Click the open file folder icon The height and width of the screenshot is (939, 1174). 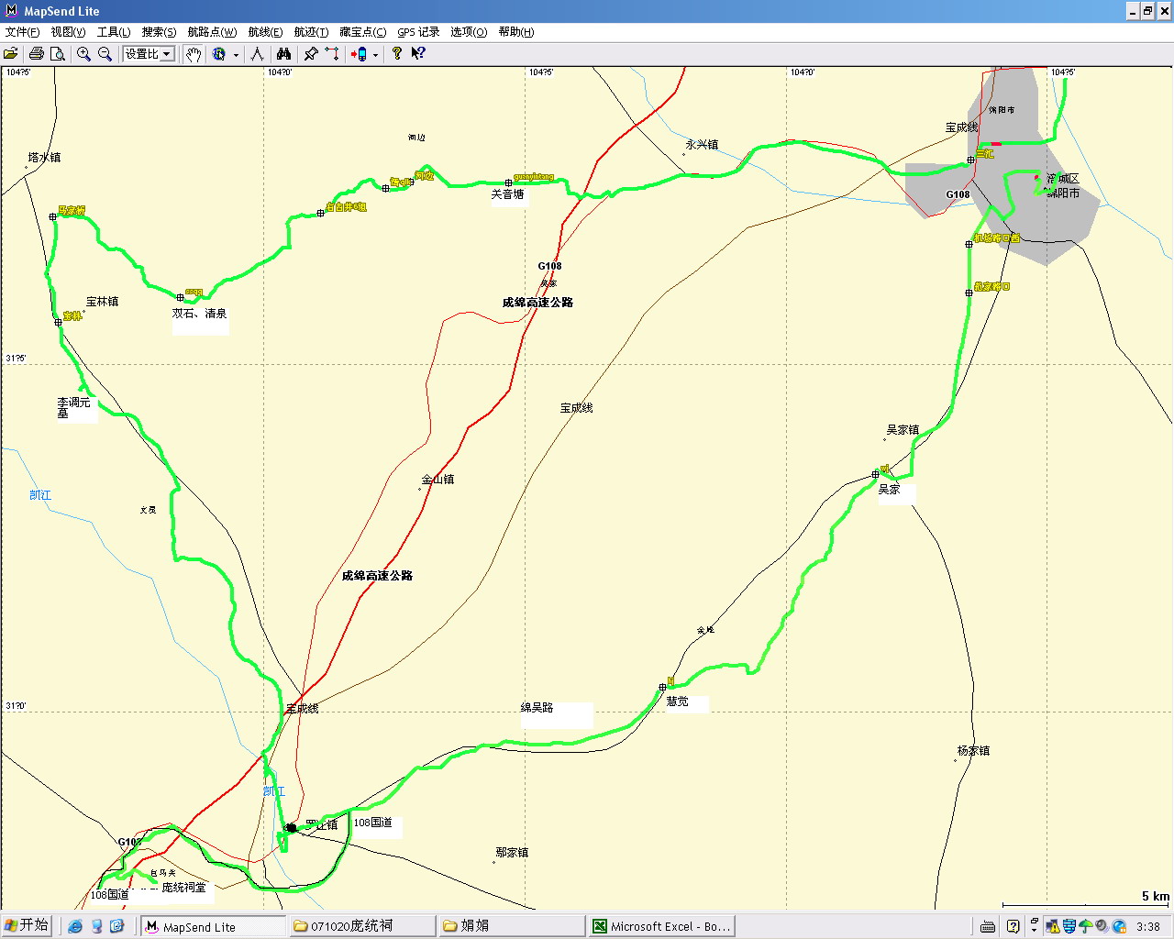pos(11,54)
